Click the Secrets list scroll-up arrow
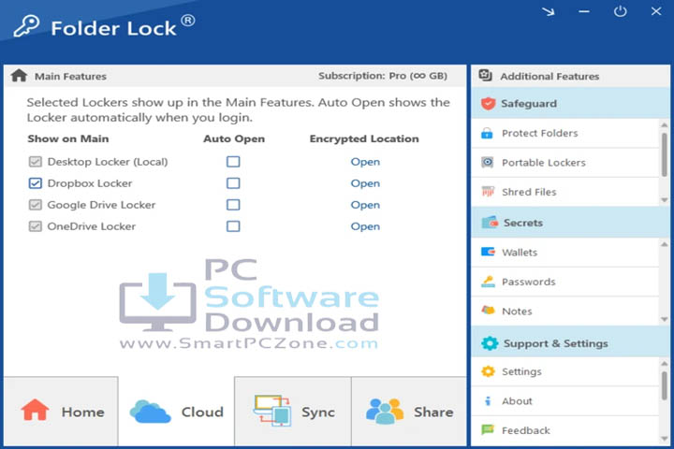Viewport: 674px width, 449px height. tap(664, 244)
